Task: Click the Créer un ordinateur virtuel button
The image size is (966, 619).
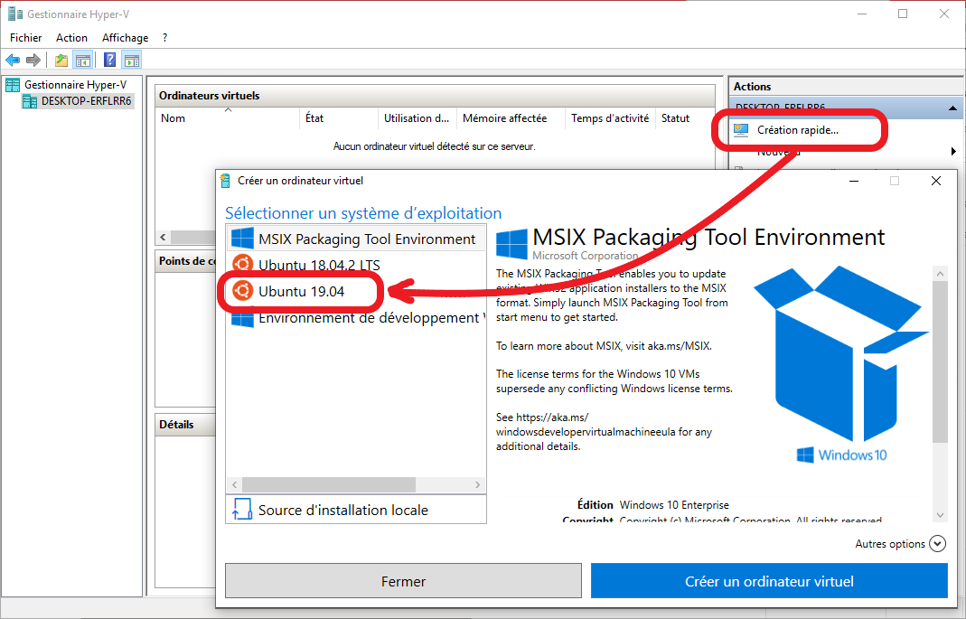Action: click(x=769, y=581)
